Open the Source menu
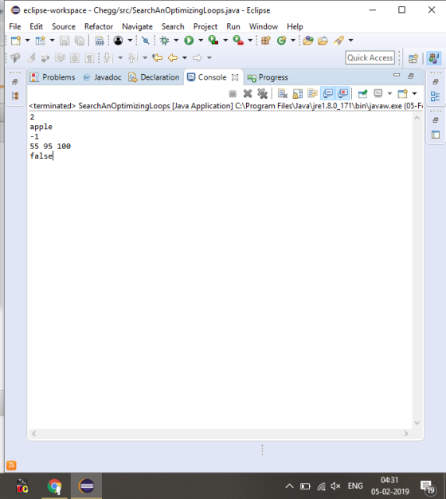Image resolution: width=446 pixels, height=499 pixels. click(64, 26)
